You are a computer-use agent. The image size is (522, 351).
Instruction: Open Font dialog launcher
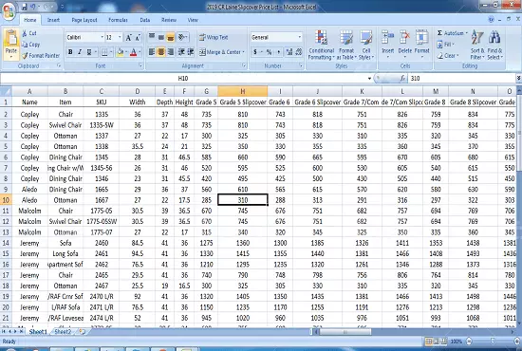click(140, 65)
